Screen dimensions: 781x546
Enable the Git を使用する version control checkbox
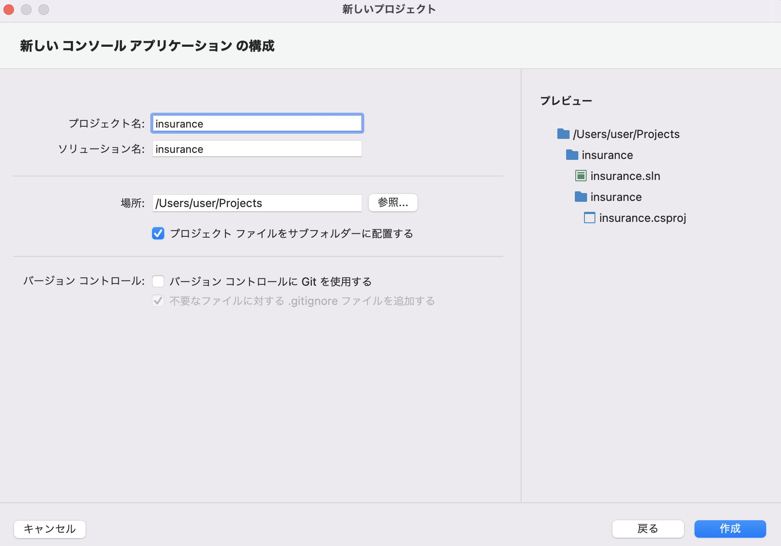click(x=158, y=281)
